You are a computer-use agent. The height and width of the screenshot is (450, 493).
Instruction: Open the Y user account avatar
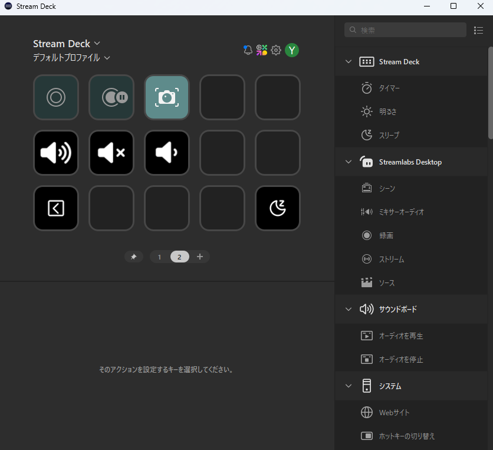pyautogui.click(x=292, y=50)
